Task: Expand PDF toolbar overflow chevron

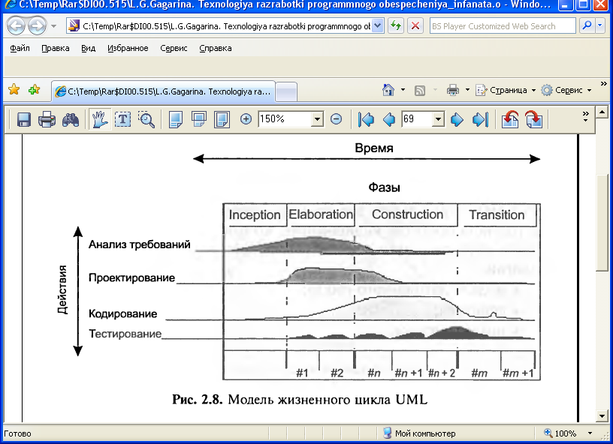Action: (x=585, y=116)
